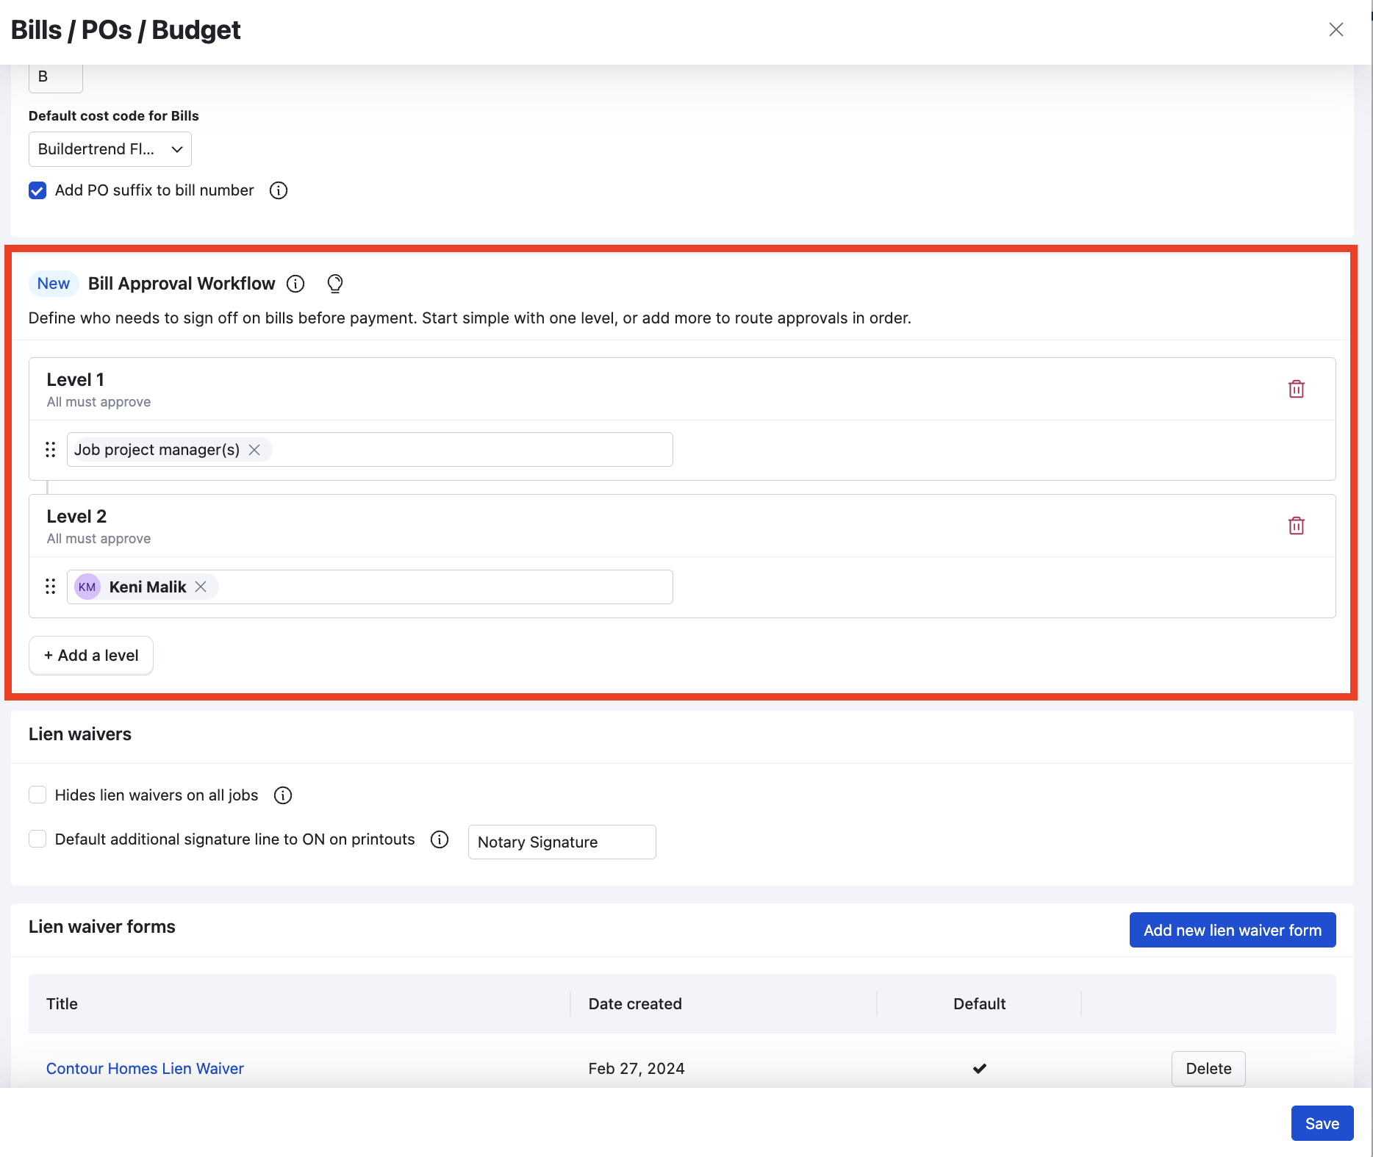Open Default cost code for Bills dropdown
The height and width of the screenshot is (1157, 1373).
click(x=110, y=149)
